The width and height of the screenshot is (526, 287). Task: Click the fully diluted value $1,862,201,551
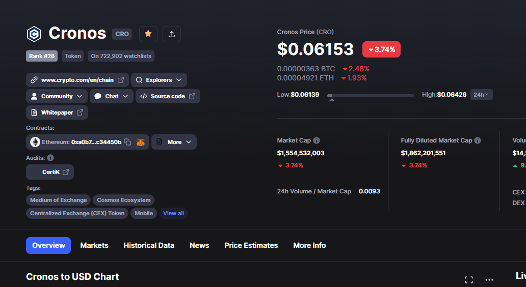point(423,153)
